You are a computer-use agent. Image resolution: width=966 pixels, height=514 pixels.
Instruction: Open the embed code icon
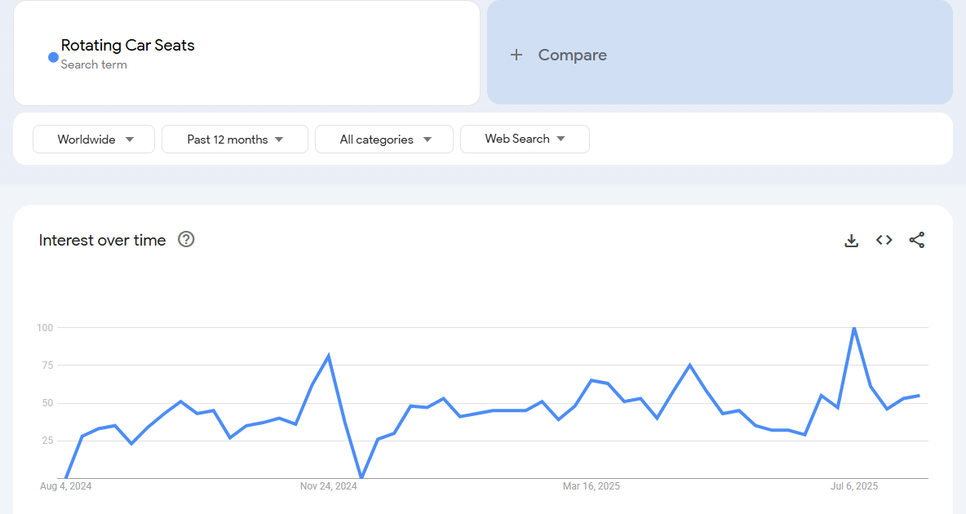884,240
